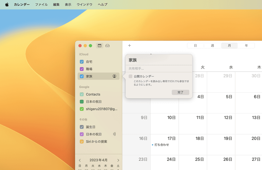Switch to 日 day view

(x=195, y=45)
